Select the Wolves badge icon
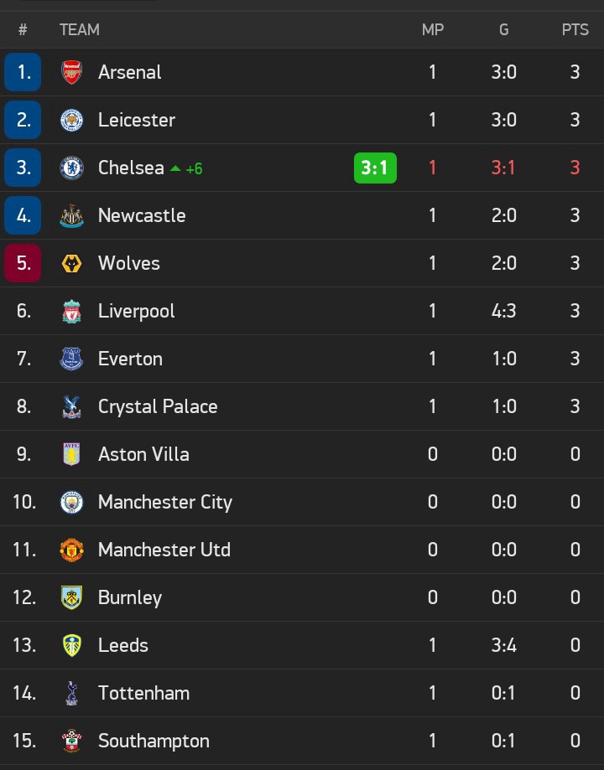 tap(71, 263)
